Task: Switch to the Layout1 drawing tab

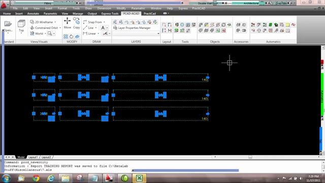Action: pyautogui.click(x=32, y=157)
